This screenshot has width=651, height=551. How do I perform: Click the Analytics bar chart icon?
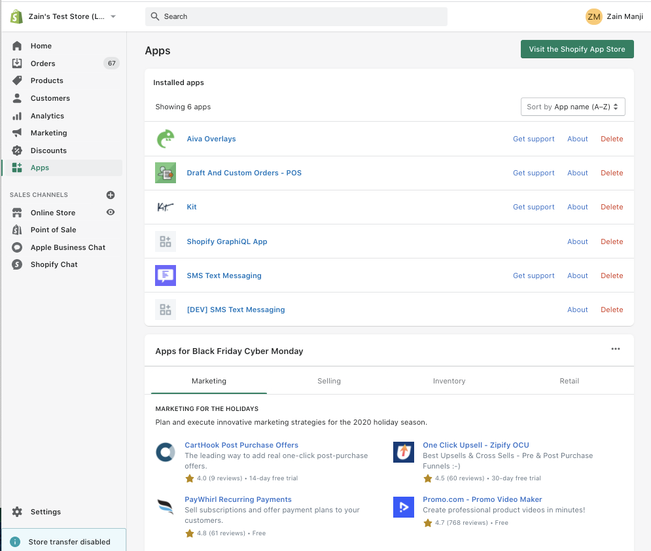17,116
